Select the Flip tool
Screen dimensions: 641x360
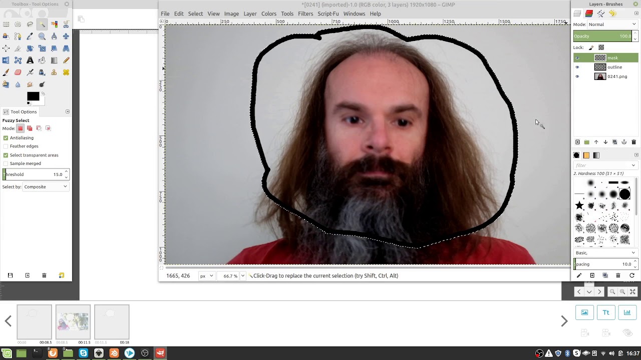click(x=6, y=60)
